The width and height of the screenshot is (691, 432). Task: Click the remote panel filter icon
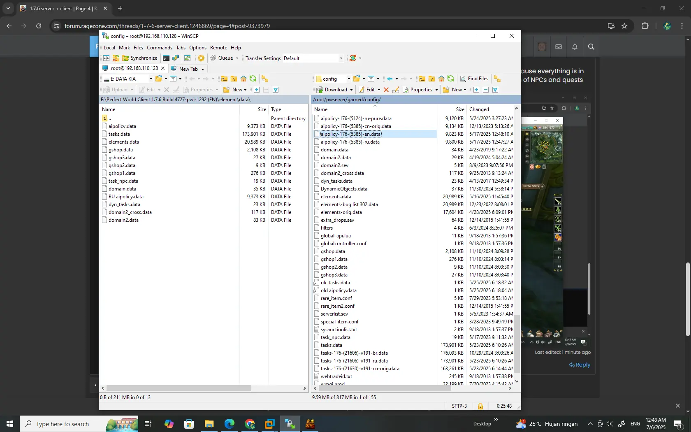pyautogui.click(x=371, y=79)
